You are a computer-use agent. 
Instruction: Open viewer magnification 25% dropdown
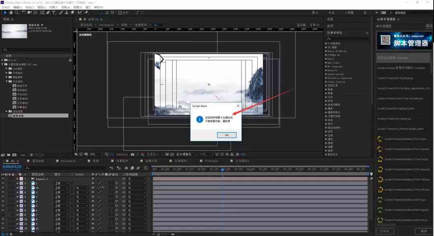tap(96, 154)
